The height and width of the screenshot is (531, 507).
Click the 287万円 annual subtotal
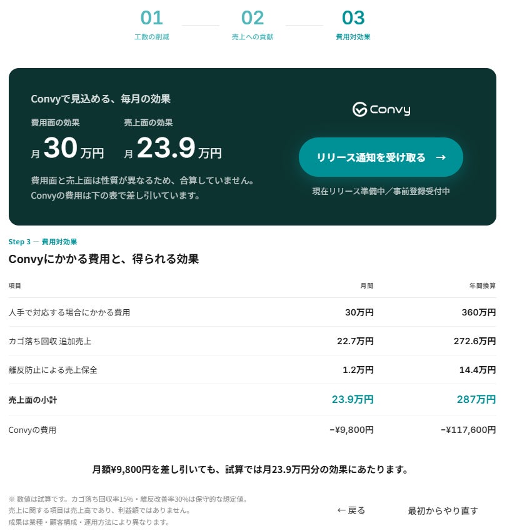tap(476, 400)
